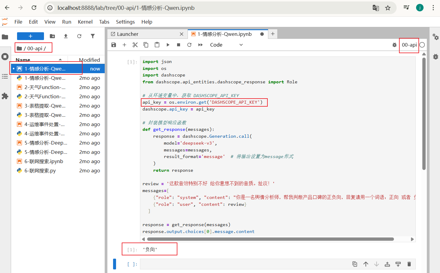The width and height of the screenshot is (440, 273).
Task: Restart kernel and run all cells
Action: pyautogui.click(x=200, y=45)
